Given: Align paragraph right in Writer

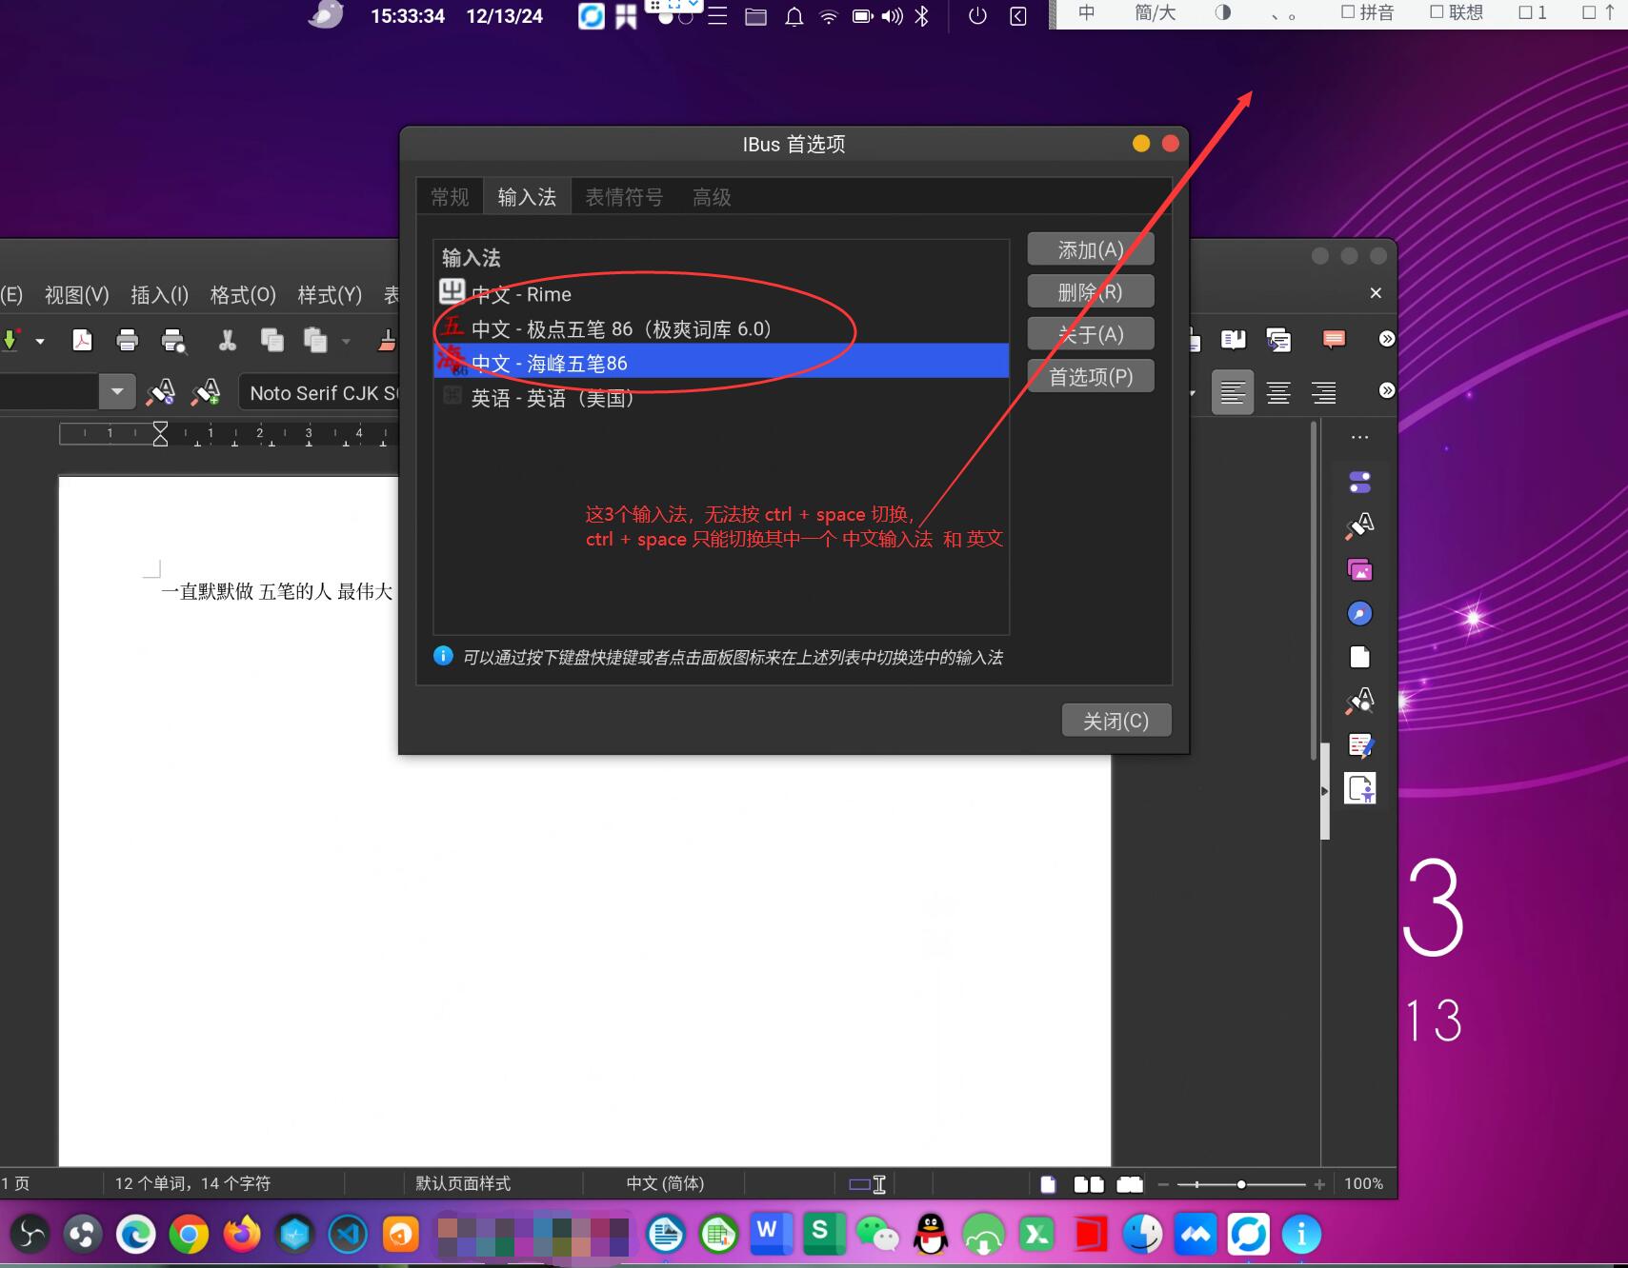Looking at the screenshot, I should [x=1324, y=392].
